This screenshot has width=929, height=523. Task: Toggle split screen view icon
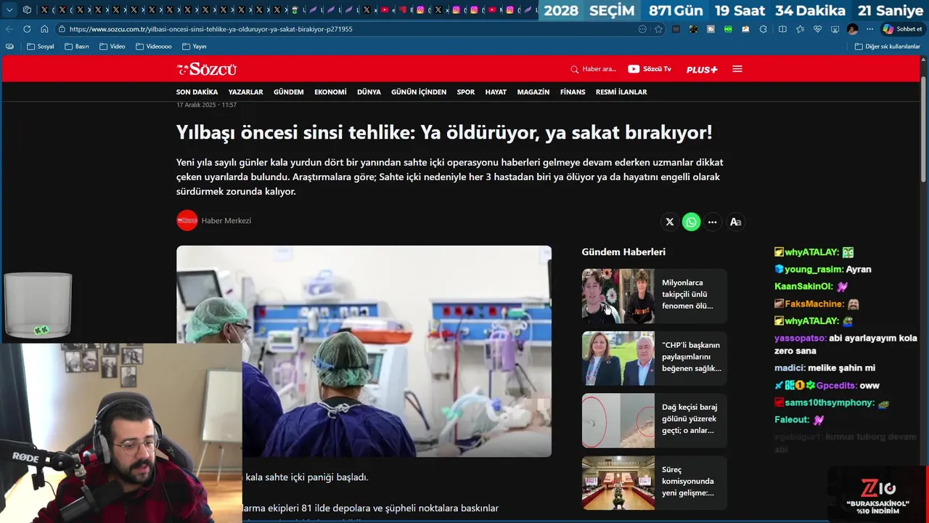782,29
